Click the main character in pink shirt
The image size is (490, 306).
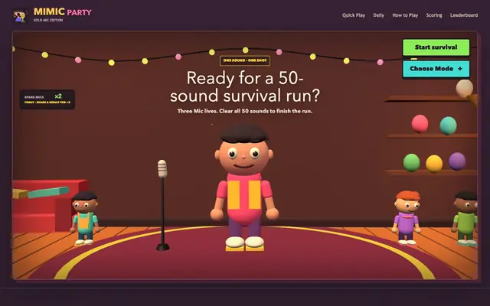click(244, 187)
